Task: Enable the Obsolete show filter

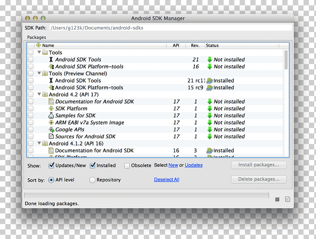Action: 127,166
